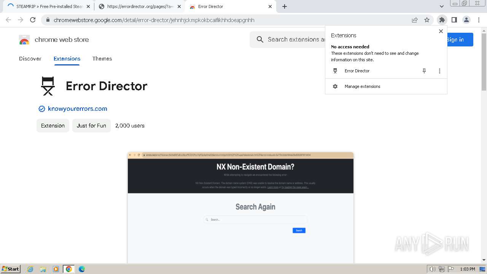The width and height of the screenshot is (487, 274).
Task: Launch Microsoft Edge from taskbar
Action: point(82,269)
